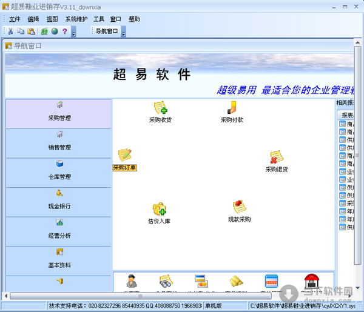Click the blue calendar icon in bottom row
The width and height of the screenshot is (364, 312).
click(x=271, y=281)
